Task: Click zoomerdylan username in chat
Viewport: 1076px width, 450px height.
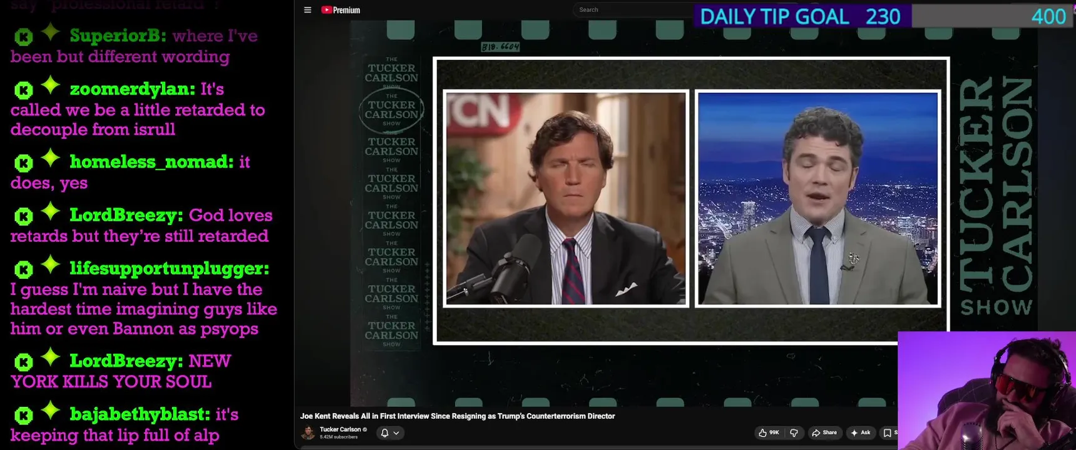Action: coord(133,89)
